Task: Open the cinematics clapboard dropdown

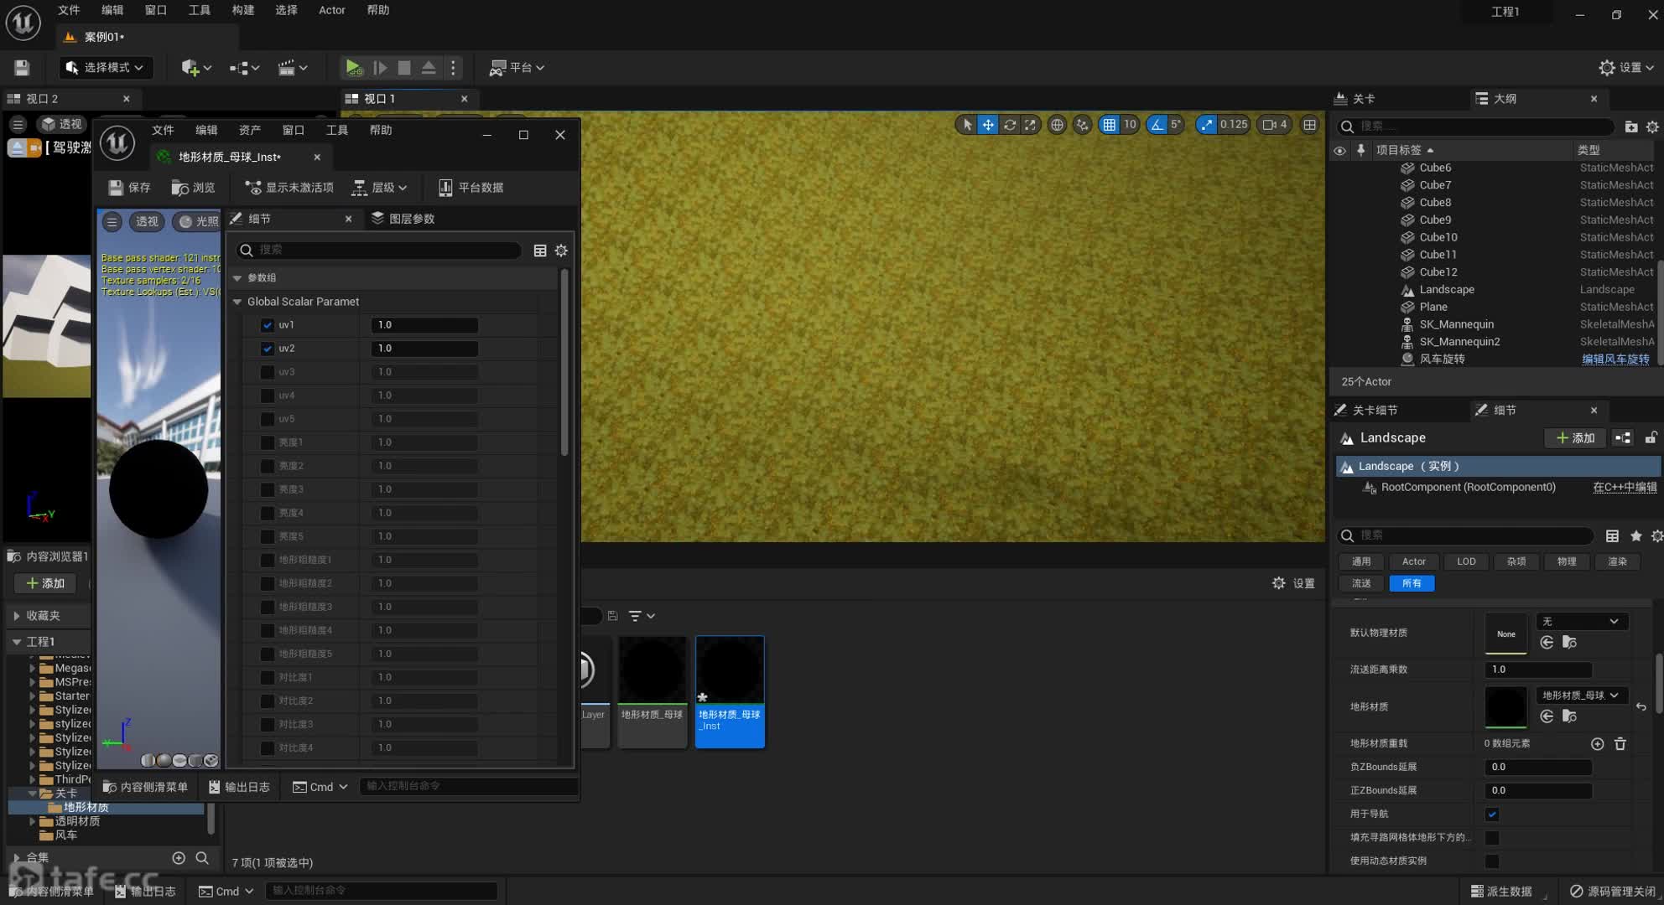Action: [293, 67]
